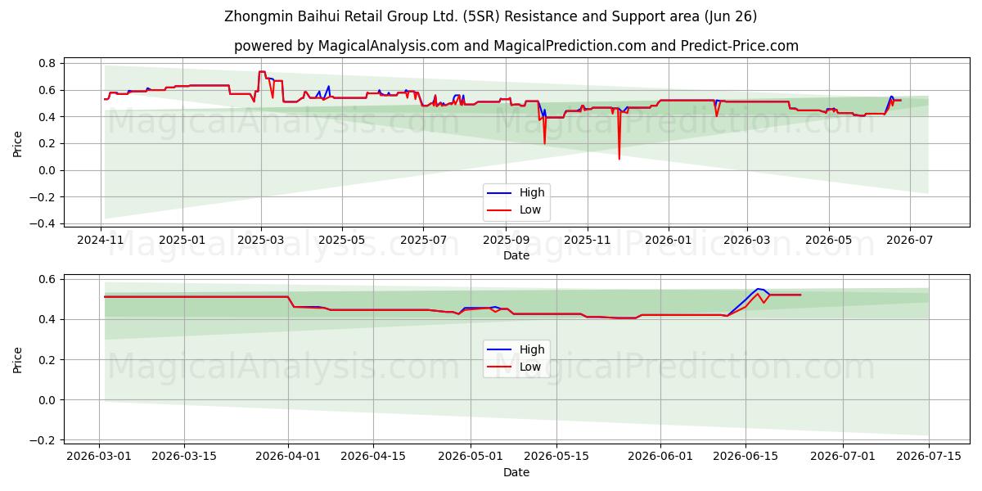This screenshot has height=491, width=982.
Task: Click the −0.2 tick on lower price axis
Action: click(x=43, y=440)
